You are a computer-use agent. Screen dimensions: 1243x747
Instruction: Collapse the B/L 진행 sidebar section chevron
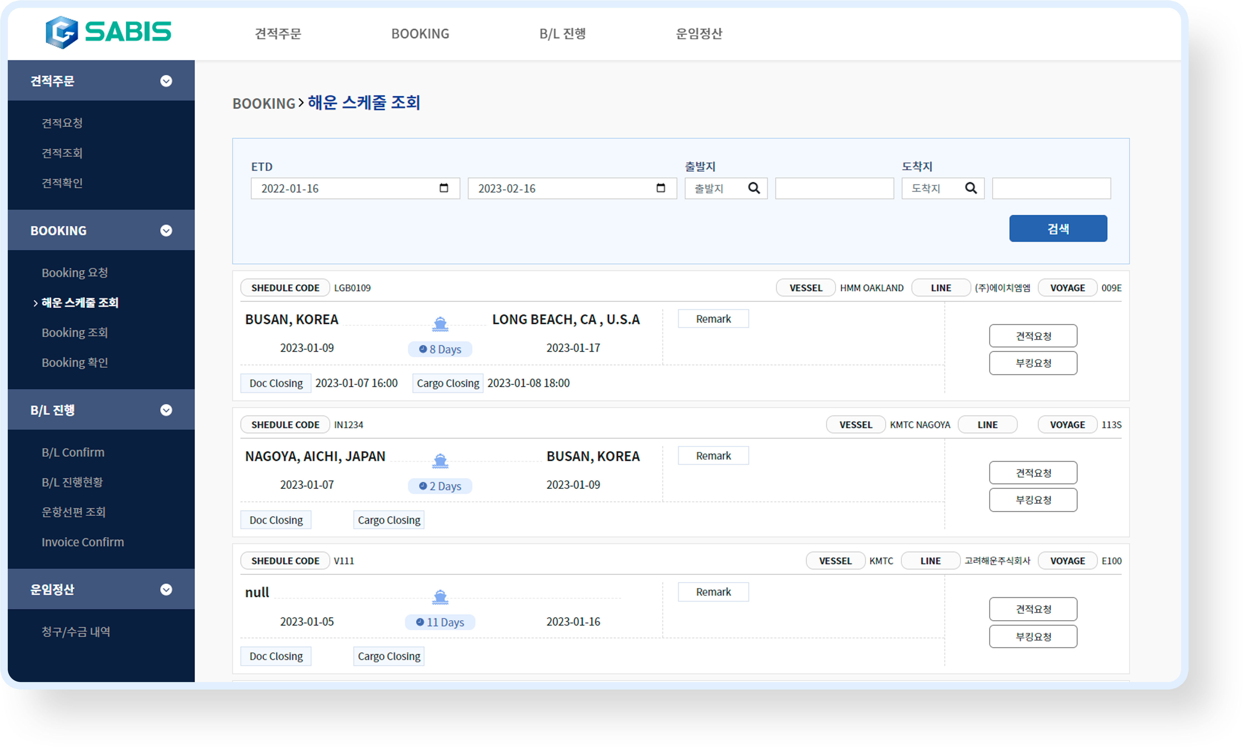(x=166, y=410)
